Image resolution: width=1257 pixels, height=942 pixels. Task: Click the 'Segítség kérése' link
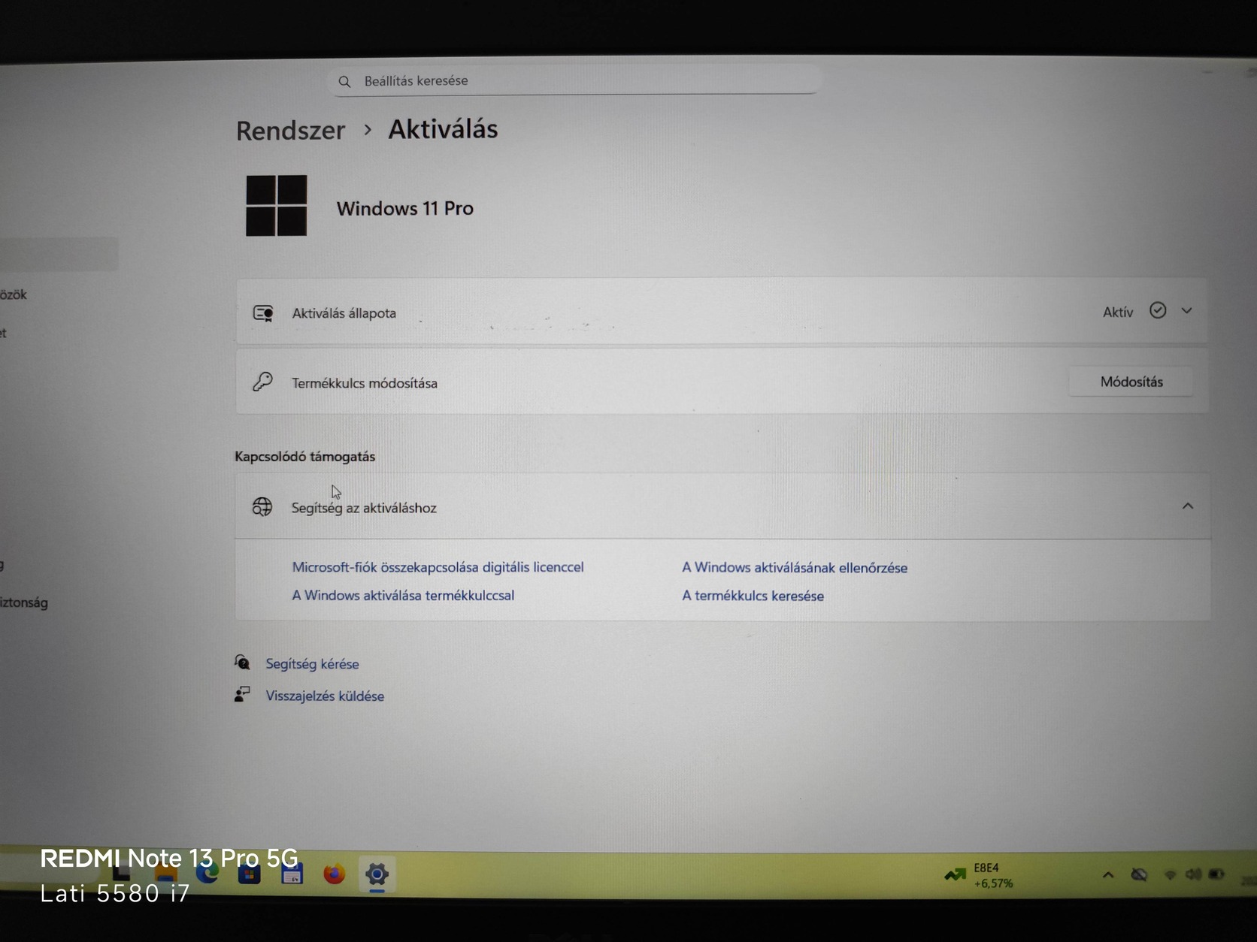312,664
